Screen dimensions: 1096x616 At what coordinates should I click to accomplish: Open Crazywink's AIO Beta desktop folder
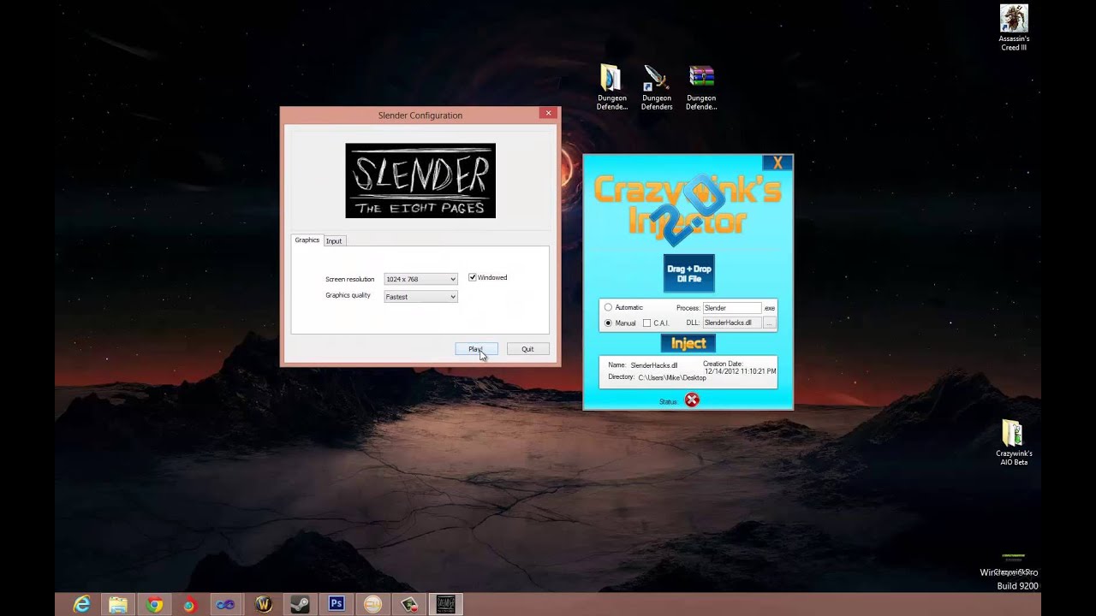[x=1014, y=435]
